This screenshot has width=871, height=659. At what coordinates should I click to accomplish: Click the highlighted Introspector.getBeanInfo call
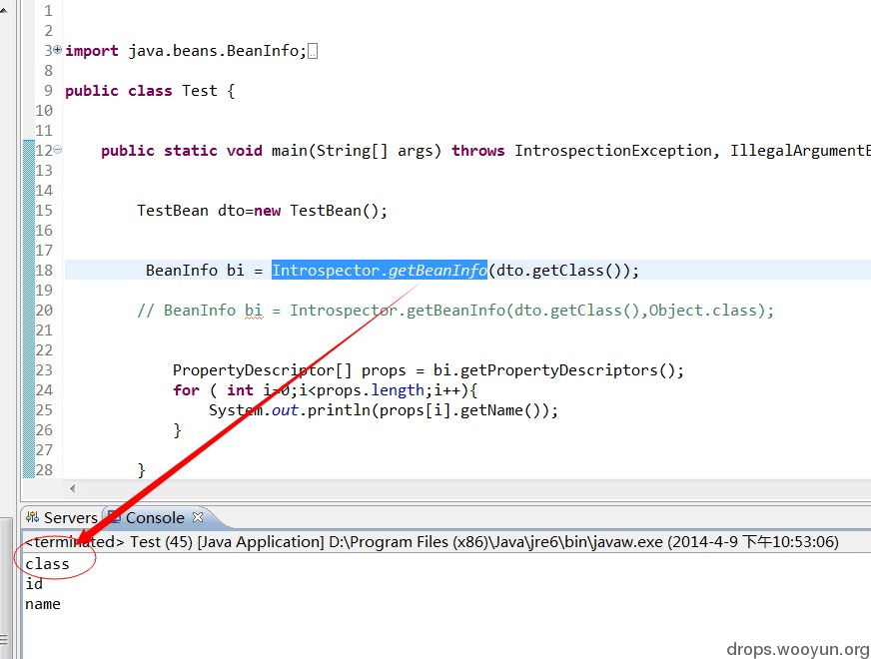pyautogui.click(x=380, y=271)
